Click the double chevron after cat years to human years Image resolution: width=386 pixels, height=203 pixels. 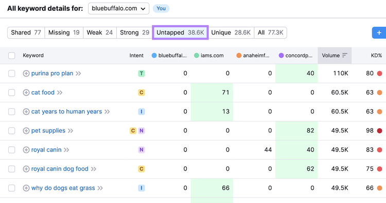(107, 112)
